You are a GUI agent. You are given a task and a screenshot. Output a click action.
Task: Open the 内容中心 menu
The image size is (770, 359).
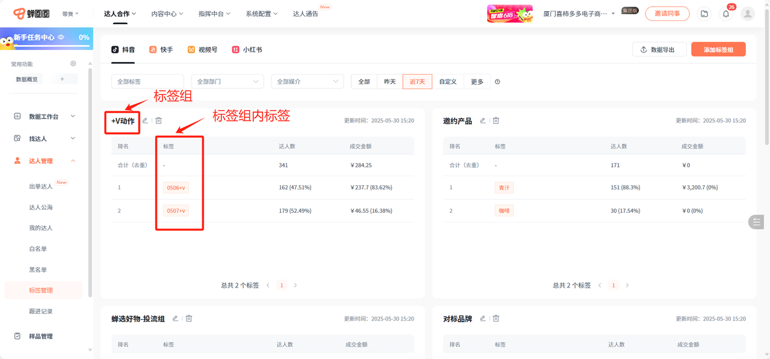click(167, 14)
